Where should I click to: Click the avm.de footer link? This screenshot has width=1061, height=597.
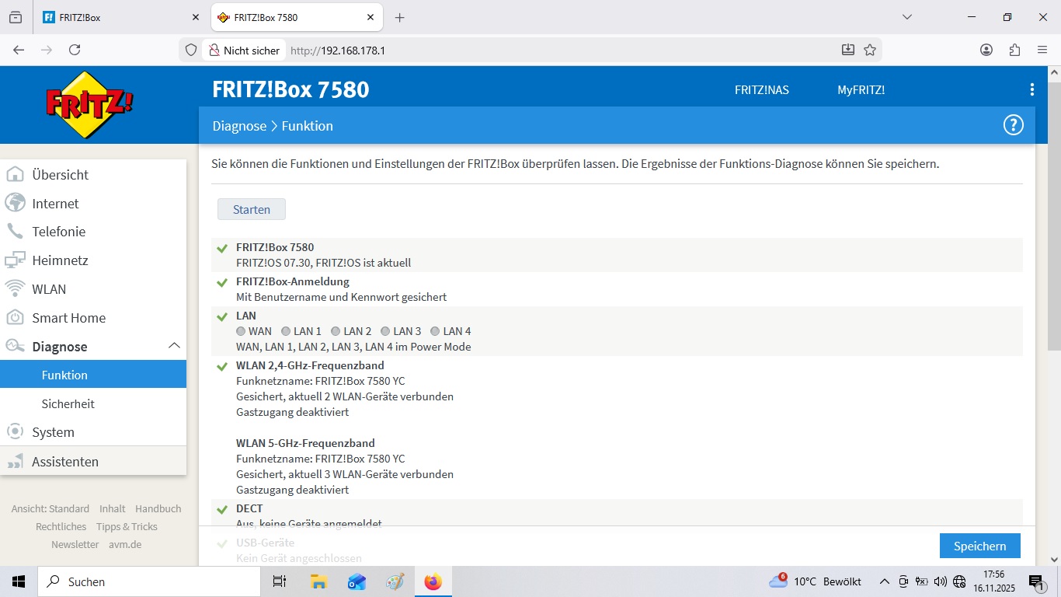tap(125, 544)
